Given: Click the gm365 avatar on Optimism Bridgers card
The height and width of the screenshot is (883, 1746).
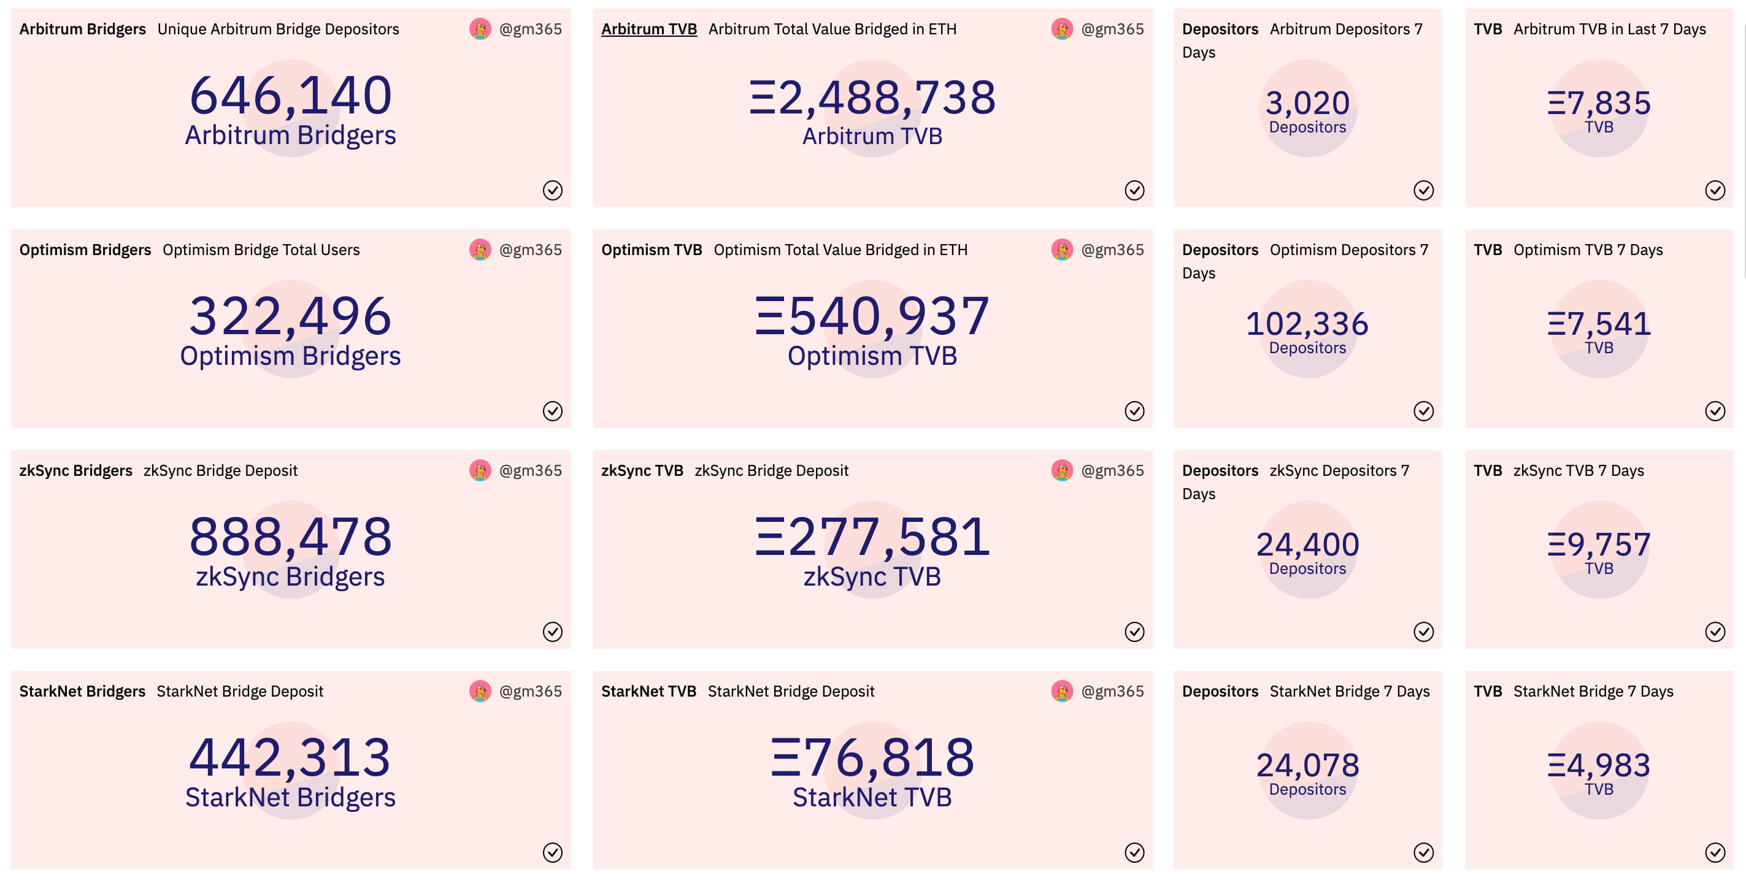Looking at the screenshot, I should [x=480, y=250].
